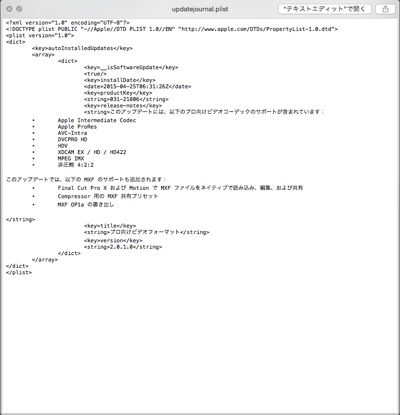This screenshot has width=400, height=415.
Task: Click the MXF のサポートも追加されます line
Action: point(86,179)
